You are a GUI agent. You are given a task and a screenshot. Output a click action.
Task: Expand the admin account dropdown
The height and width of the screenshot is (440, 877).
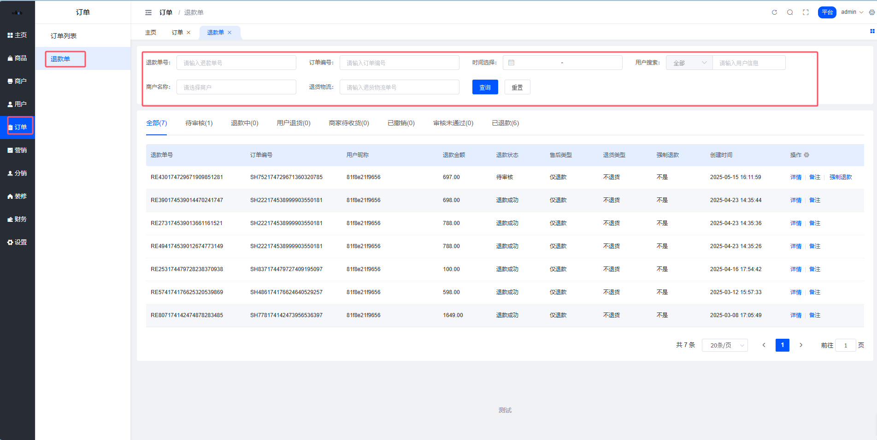tap(852, 12)
